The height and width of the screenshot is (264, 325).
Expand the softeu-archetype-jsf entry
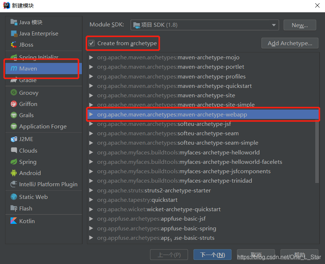click(91, 124)
